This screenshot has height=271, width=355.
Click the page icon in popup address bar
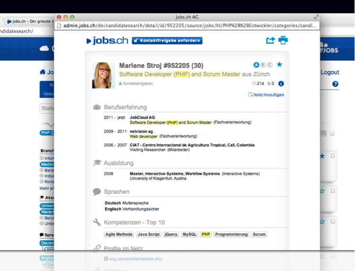pos(59,26)
